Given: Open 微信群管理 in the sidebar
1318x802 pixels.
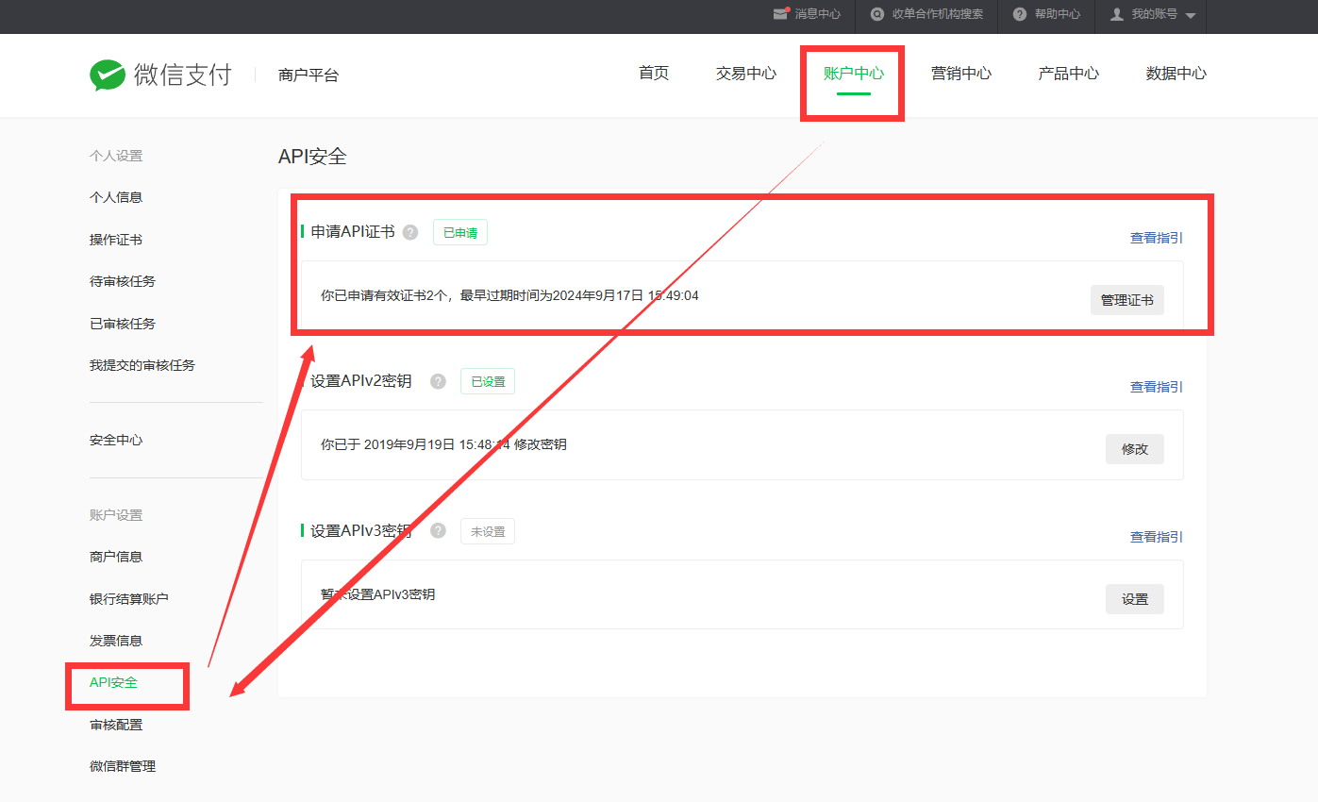Looking at the screenshot, I should click(x=123, y=766).
